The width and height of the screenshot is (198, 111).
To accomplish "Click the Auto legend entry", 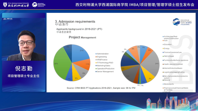I will click(x=165, y=40).
